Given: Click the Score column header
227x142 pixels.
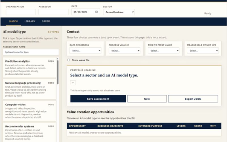Looking at the screenshot, I should [x=198, y=126].
